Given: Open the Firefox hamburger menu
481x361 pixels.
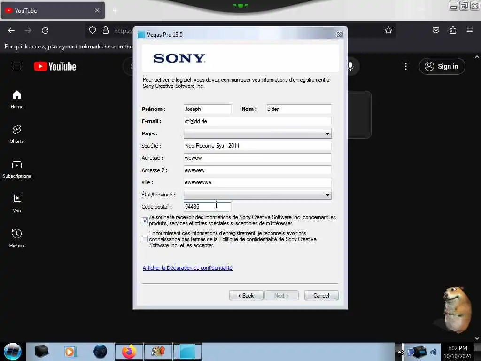Looking at the screenshot, I should [x=470, y=30].
